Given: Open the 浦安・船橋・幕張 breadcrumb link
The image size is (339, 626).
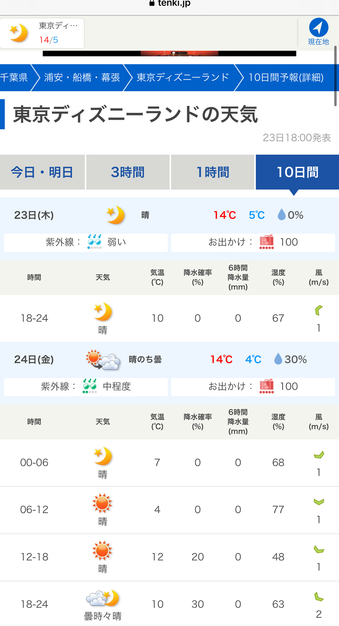Looking at the screenshot, I should point(82,78).
